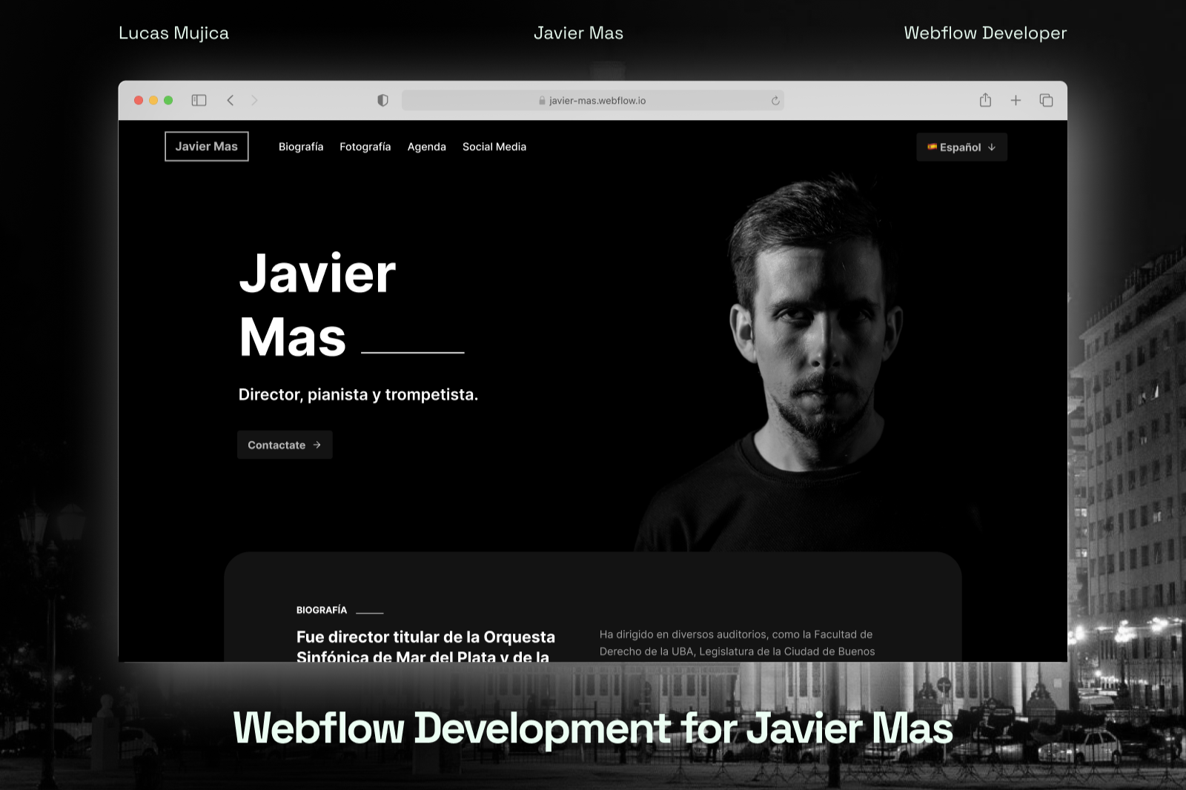Viewport: 1186px width, 790px height.
Task: Go forward with the browser forward arrow
Action: [254, 100]
